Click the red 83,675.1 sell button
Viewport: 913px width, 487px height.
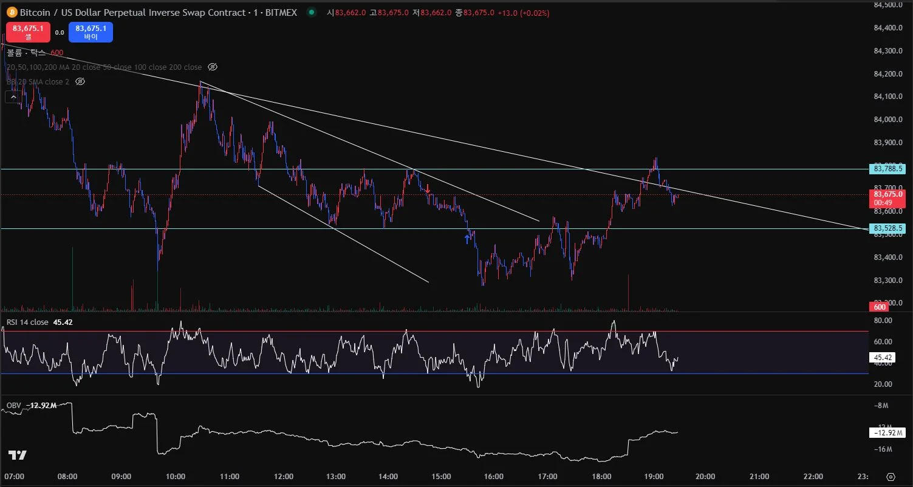29,32
